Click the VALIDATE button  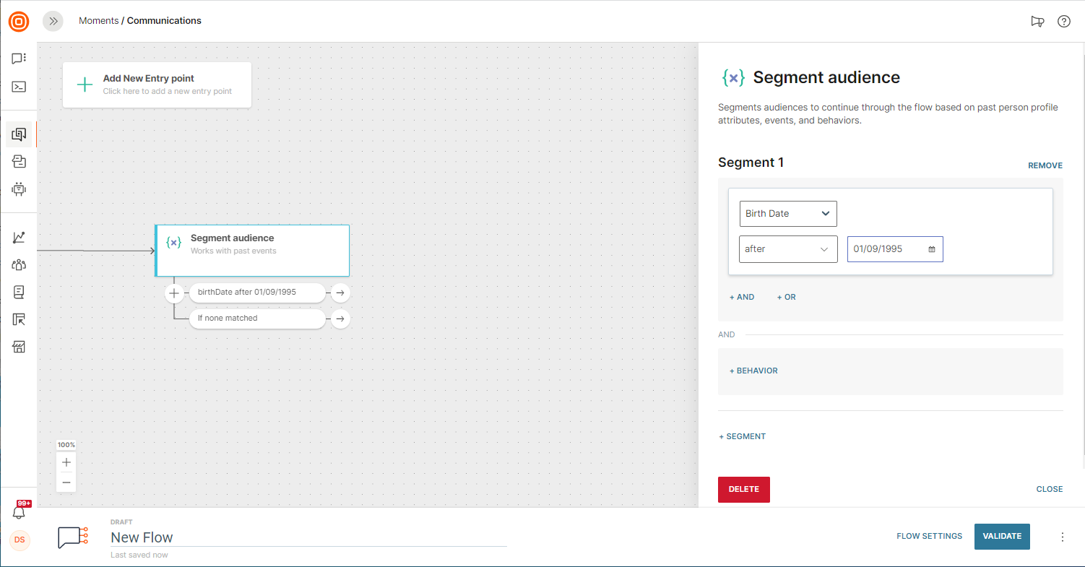pos(1001,537)
